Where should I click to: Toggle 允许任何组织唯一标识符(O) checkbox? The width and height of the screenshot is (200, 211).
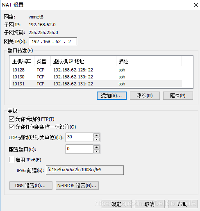[x=11, y=127]
